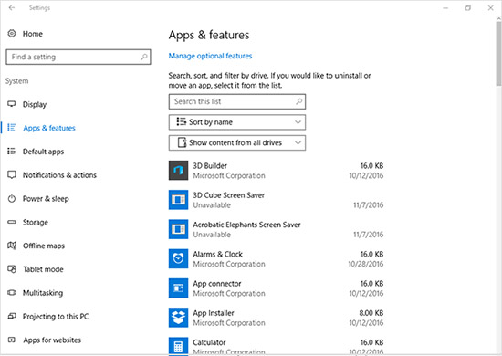Click the Apps & features list icon in sidebar
Screen dimensions: 502x356
(12, 128)
